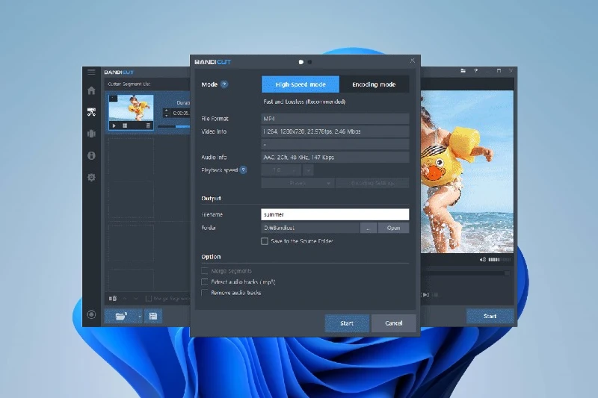598x398 pixels.
Task: Increase duration with the up stepper arrow
Action: [166, 111]
